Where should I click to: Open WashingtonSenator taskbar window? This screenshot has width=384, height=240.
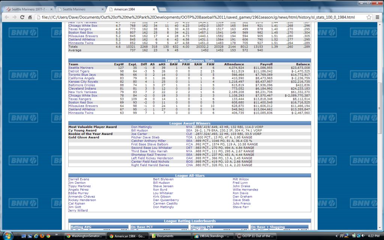85,236
